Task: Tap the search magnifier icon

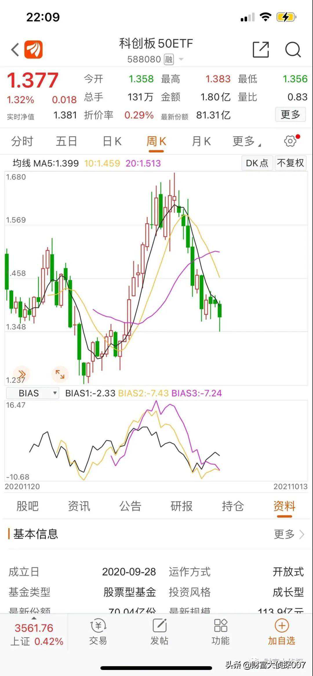Action: tap(293, 50)
